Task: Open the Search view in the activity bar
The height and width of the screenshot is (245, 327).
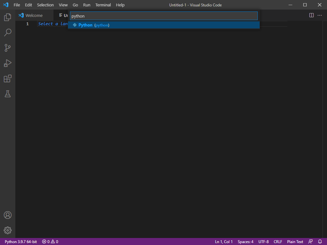Action: coord(8,33)
